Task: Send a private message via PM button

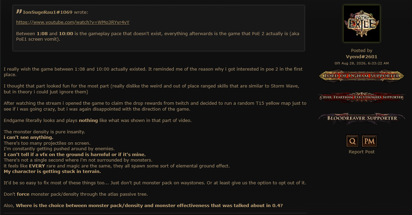Action: click(369, 141)
